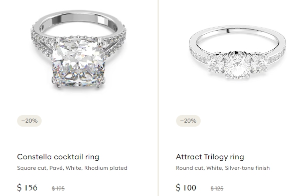Click the center round stone of Trilogy ring
Viewport: 304px width, 196px height.
tap(237, 66)
